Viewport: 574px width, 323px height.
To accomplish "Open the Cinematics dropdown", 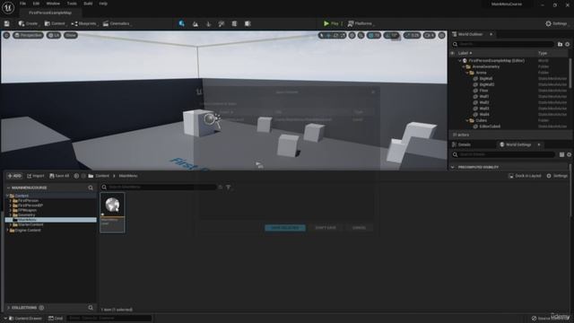I will coord(117,23).
